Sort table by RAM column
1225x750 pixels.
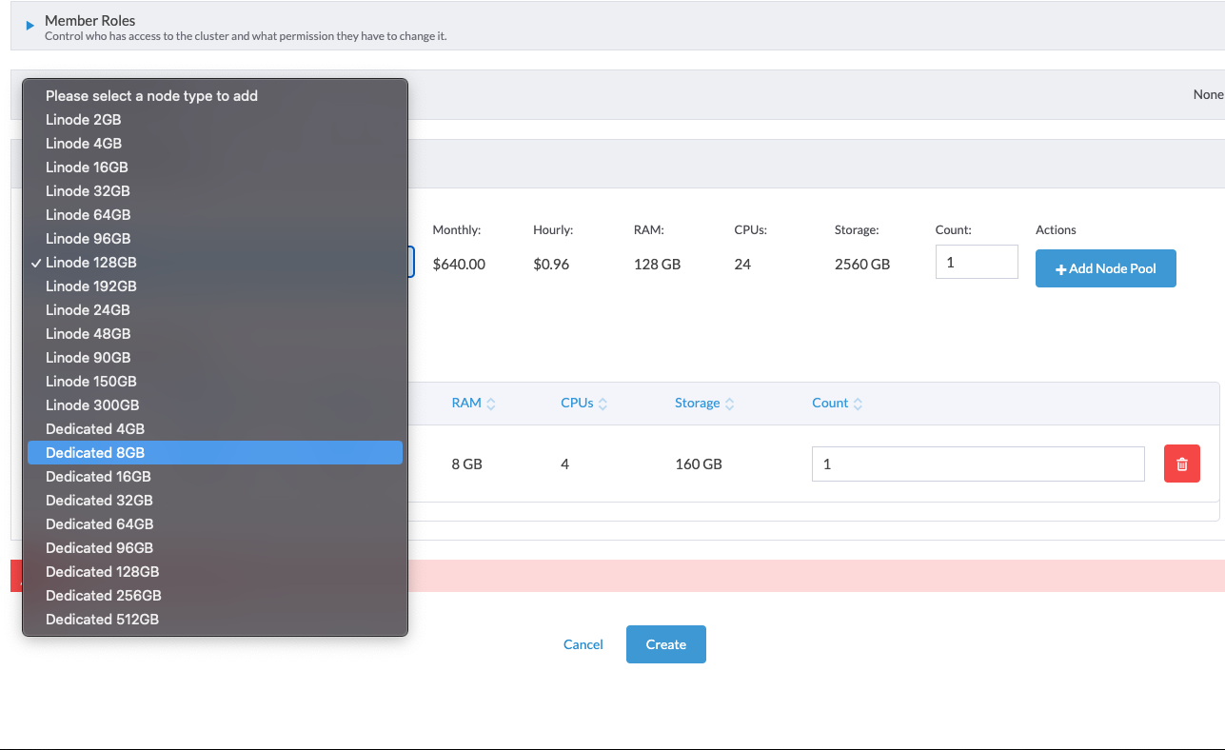(473, 403)
